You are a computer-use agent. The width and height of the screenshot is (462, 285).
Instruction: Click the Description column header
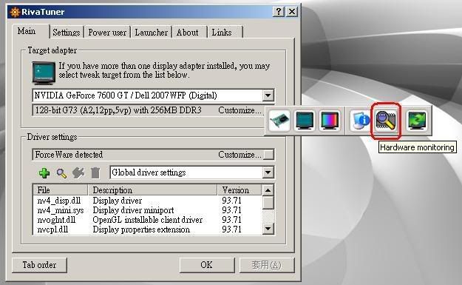point(152,190)
